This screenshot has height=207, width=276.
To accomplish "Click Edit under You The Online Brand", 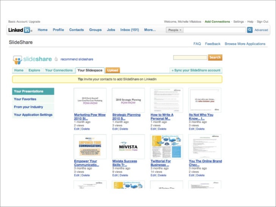I will (191, 175).
